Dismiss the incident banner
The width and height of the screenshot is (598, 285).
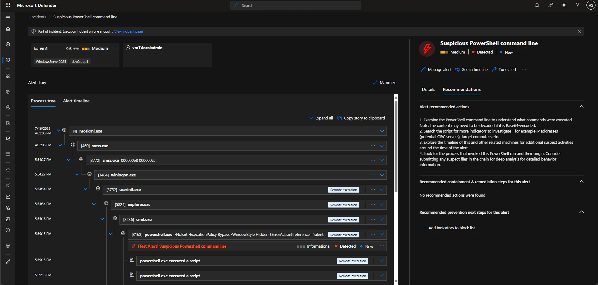pos(580,31)
